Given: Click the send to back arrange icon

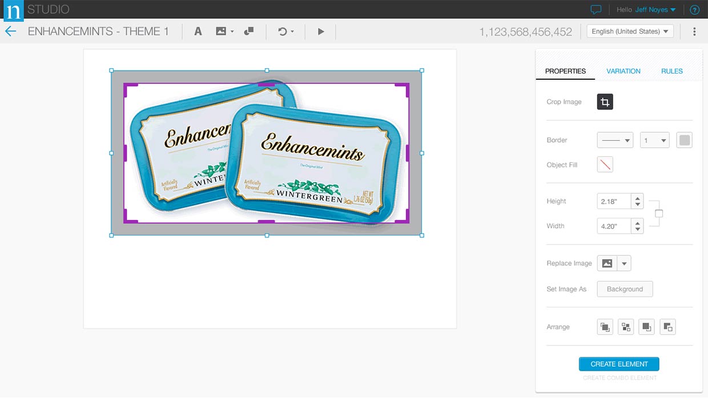Looking at the screenshot, I should pyautogui.click(x=646, y=327).
